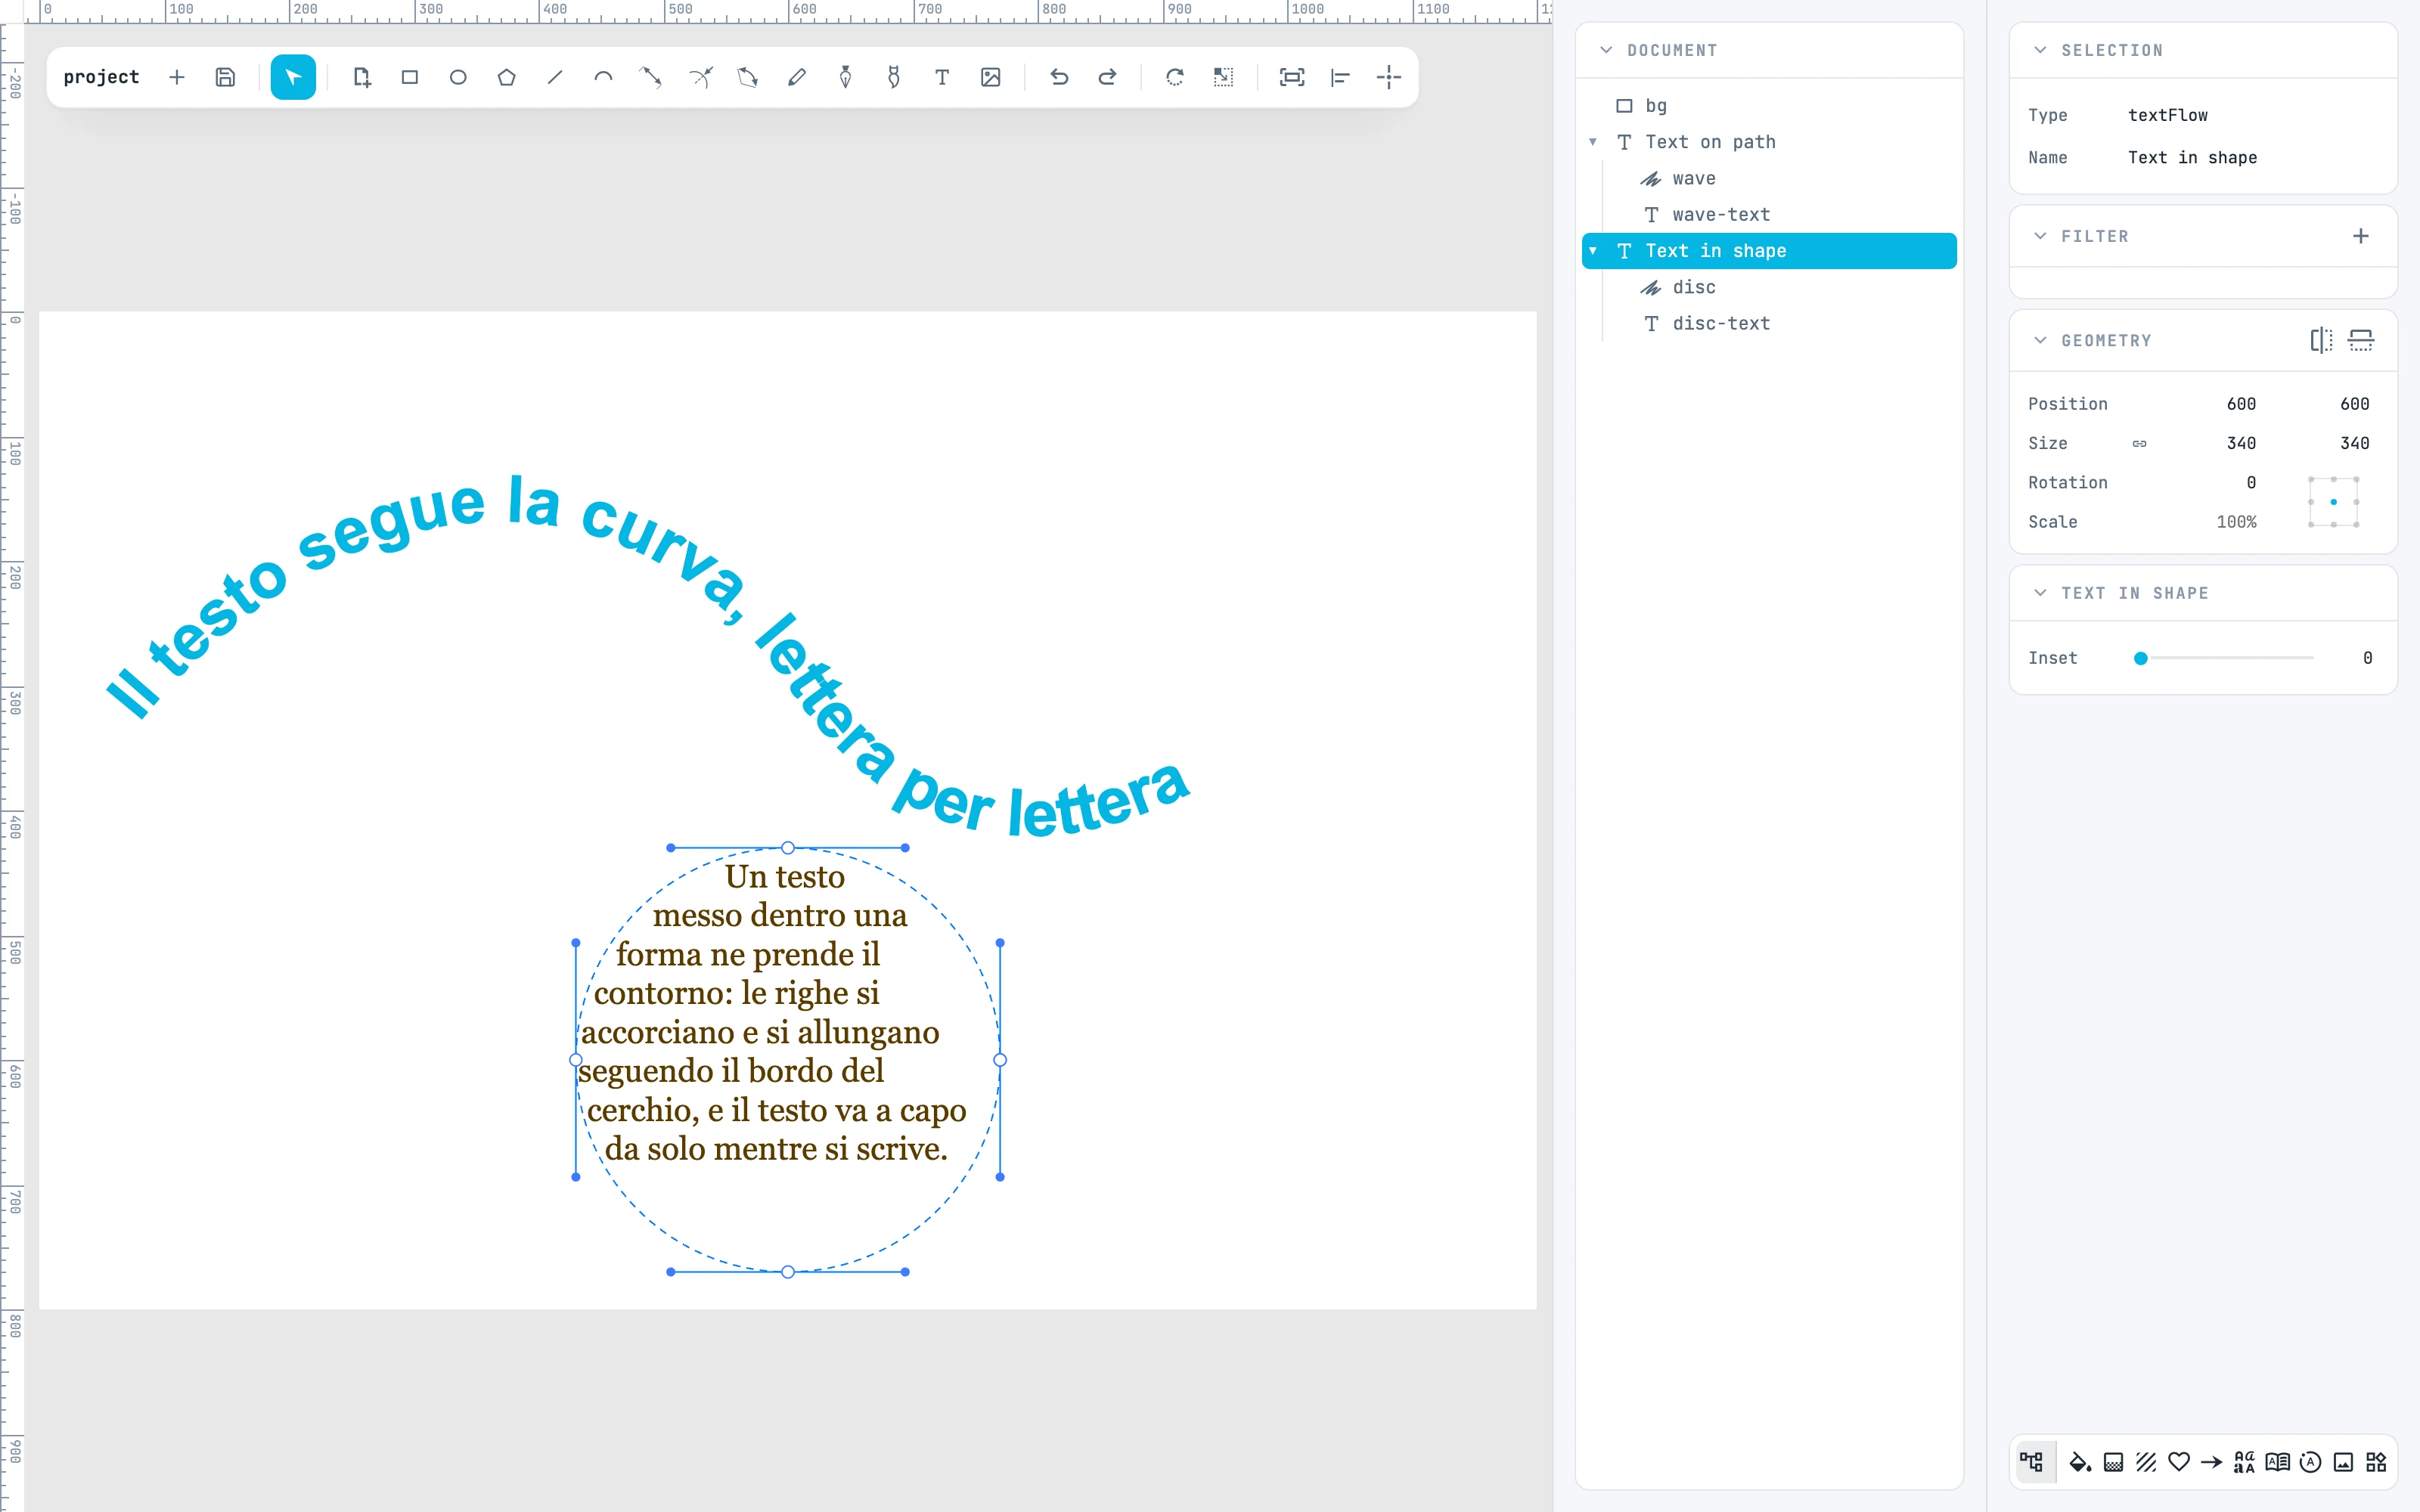Select the Rectangle tool
The height and width of the screenshot is (1512, 2420).
tap(410, 77)
